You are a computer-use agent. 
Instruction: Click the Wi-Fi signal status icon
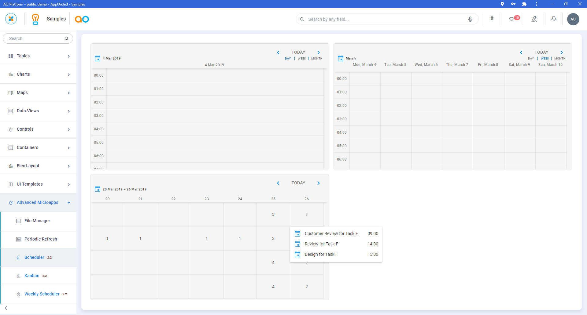coord(492,19)
